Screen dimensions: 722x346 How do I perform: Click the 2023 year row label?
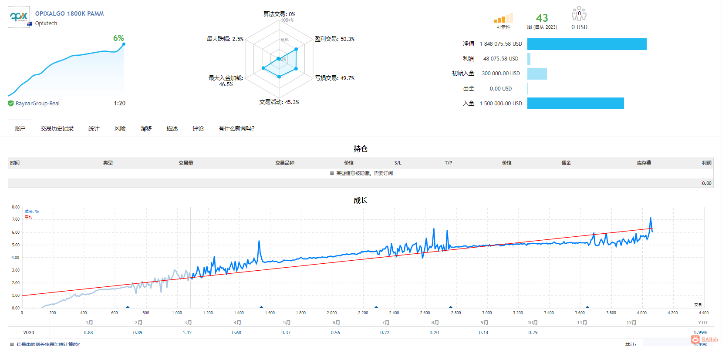click(29, 333)
